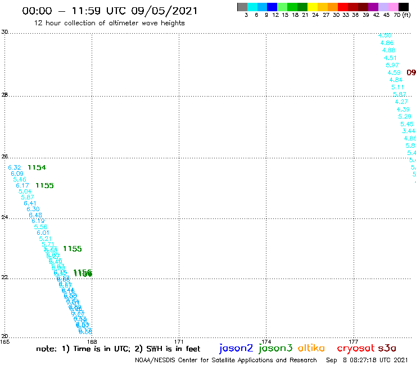This screenshot has height=365, width=416.
Task: Click the longitude axis label '171'
Action: tap(179, 341)
